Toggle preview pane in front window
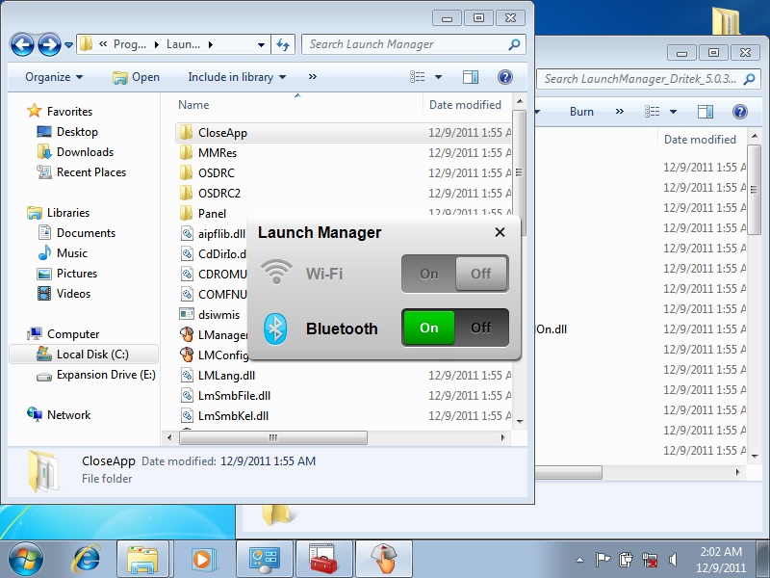The image size is (770, 578). point(471,77)
